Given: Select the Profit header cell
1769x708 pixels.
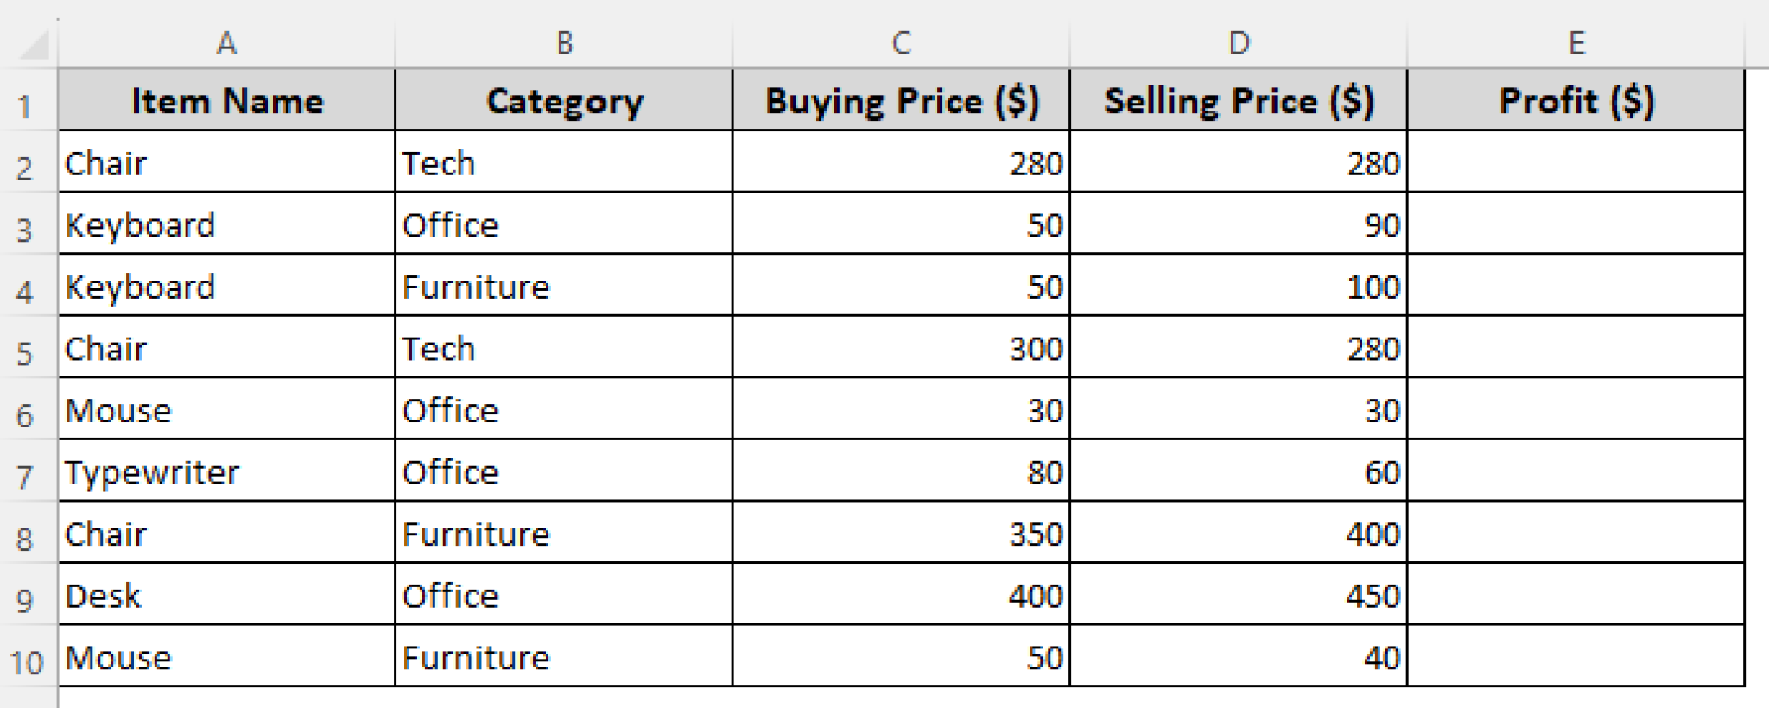Looking at the screenshot, I should [1577, 100].
